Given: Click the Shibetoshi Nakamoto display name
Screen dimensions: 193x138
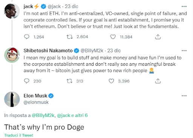Looking at the screenshot, I should pyautogui.click(x=48, y=51).
